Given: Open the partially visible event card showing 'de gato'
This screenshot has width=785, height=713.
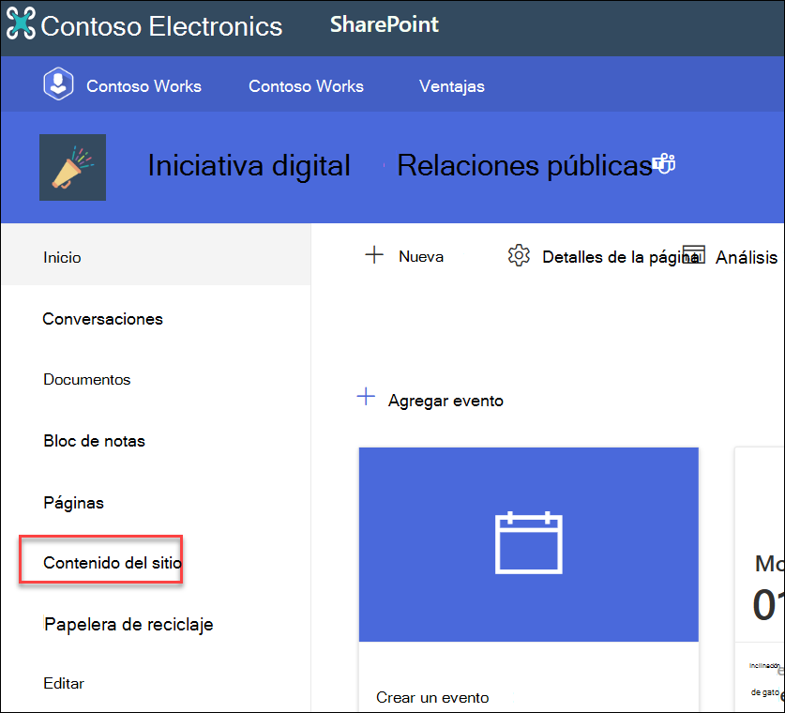Looking at the screenshot, I should (760, 580).
